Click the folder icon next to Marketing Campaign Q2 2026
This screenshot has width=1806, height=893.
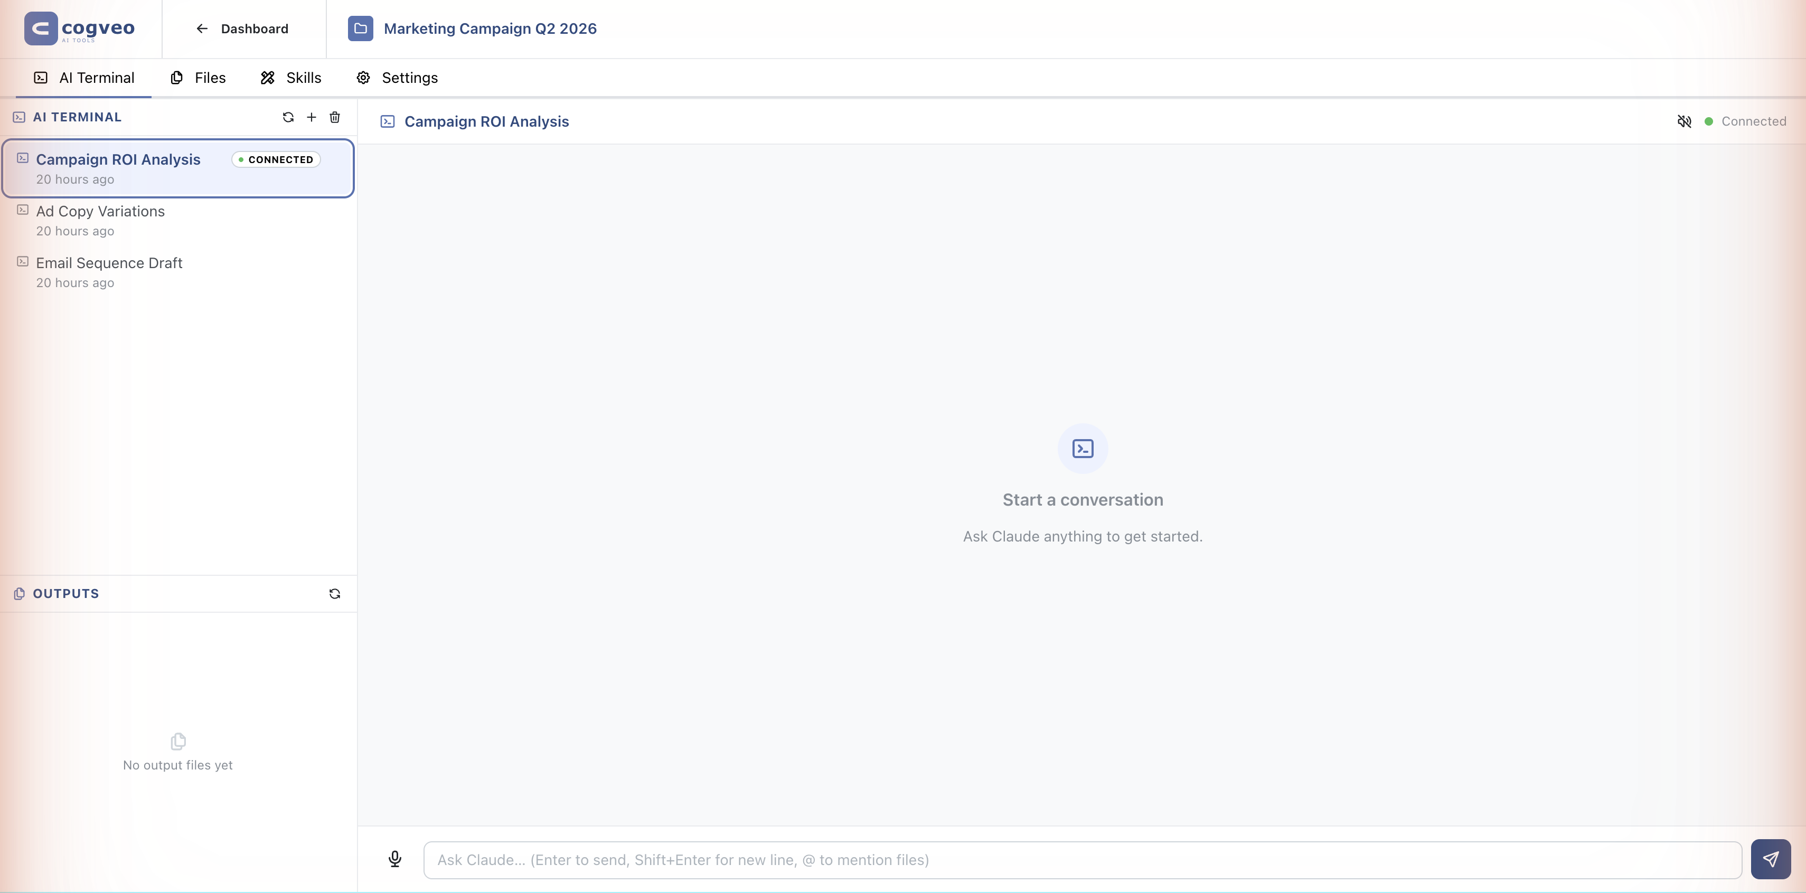(x=360, y=28)
